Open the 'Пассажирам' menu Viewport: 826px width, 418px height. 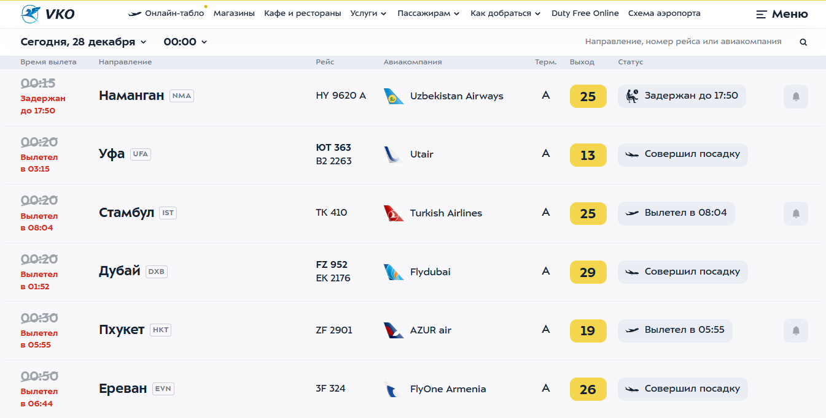point(428,13)
